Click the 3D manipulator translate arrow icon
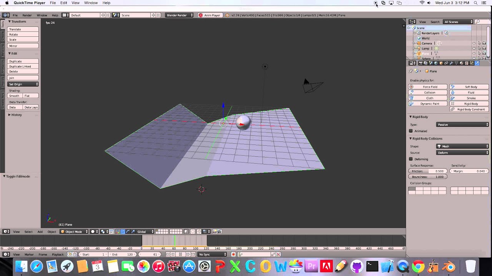This screenshot has height=276, width=492. (123, 232)
